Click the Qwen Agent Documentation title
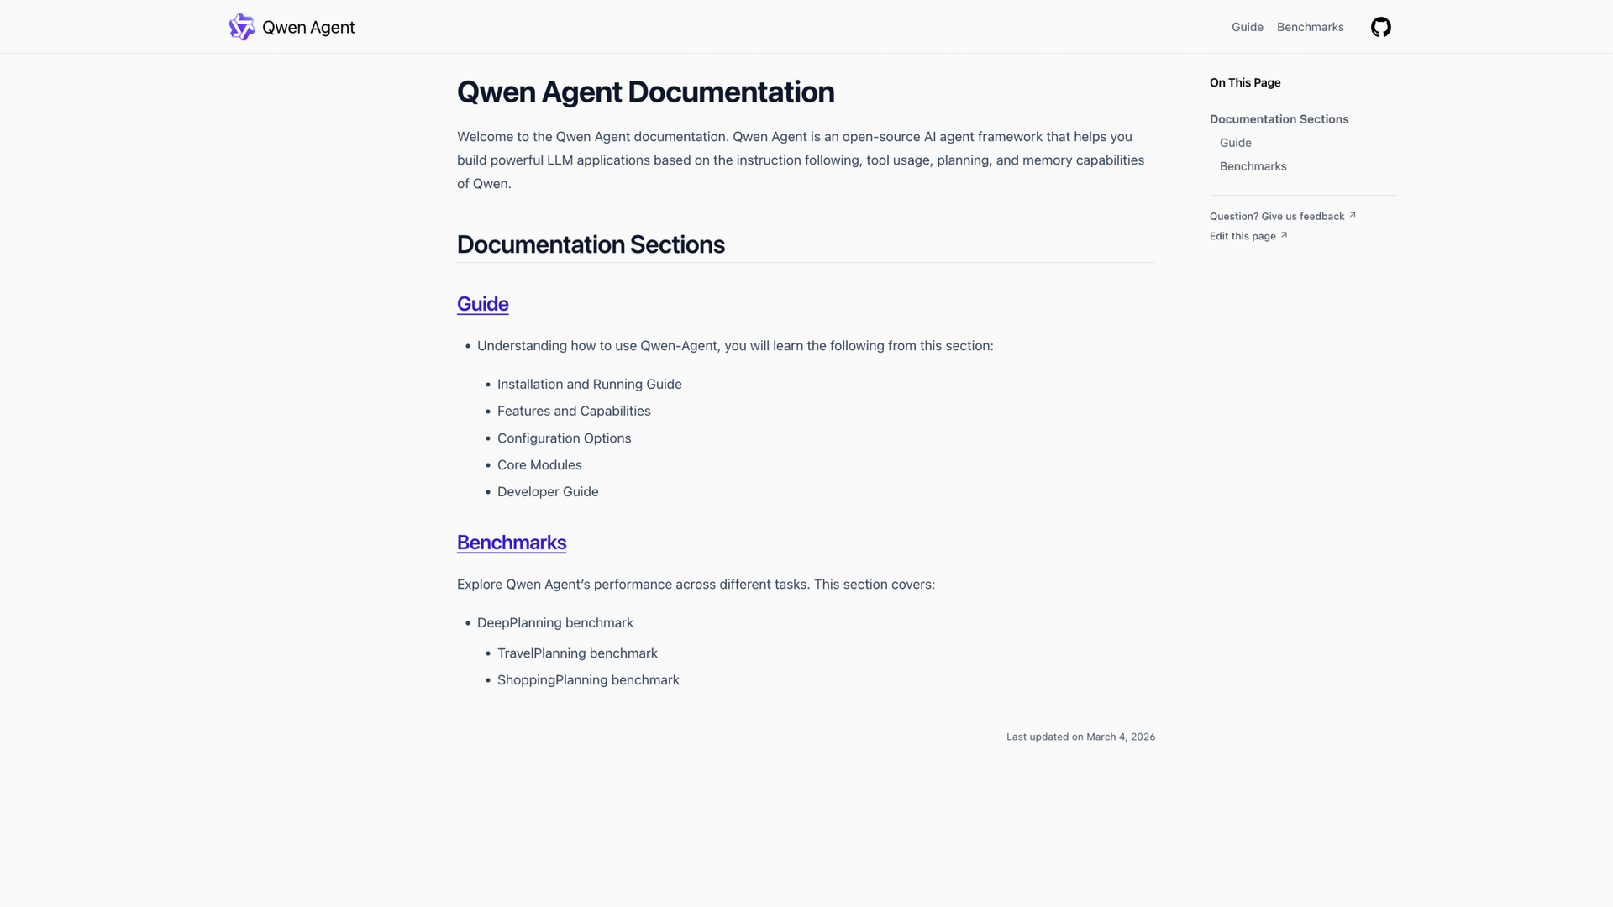Image resolution: width=1613 pixels, height=907 pixels. pos(645,92)
